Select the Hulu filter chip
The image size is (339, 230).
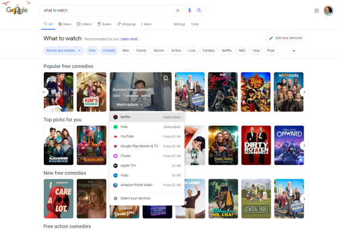256,51
